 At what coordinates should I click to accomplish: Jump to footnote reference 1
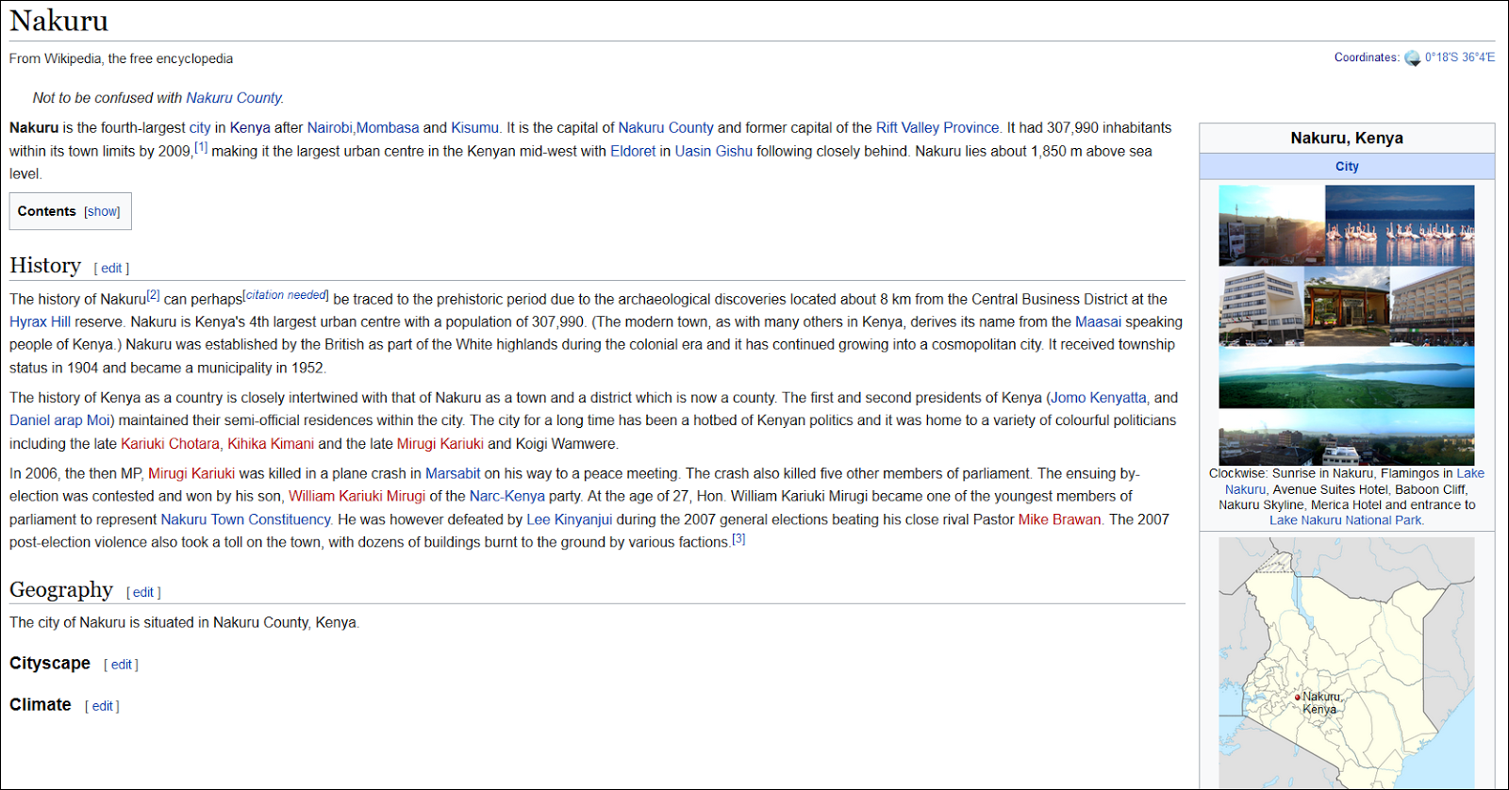[x=201, y=148]
